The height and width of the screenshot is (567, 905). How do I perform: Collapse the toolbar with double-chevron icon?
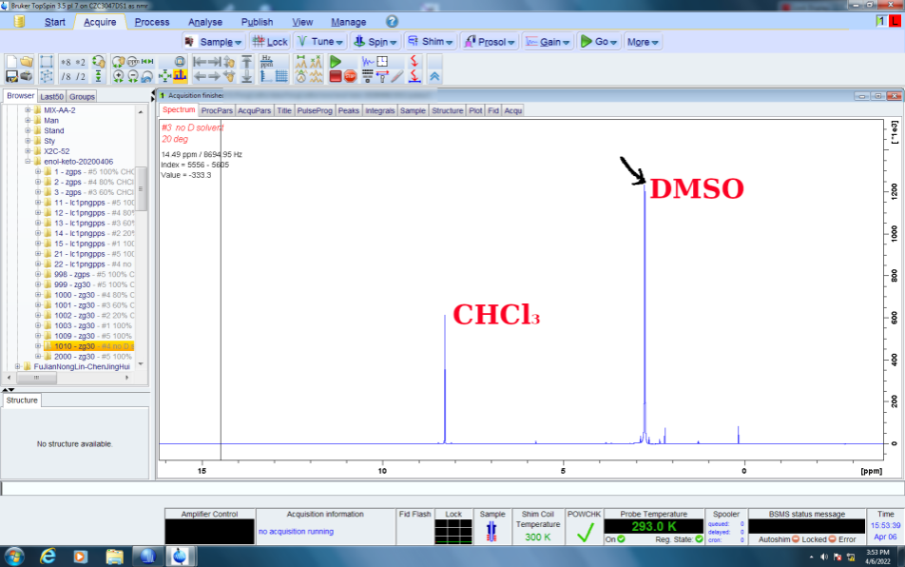coord(434,77)
